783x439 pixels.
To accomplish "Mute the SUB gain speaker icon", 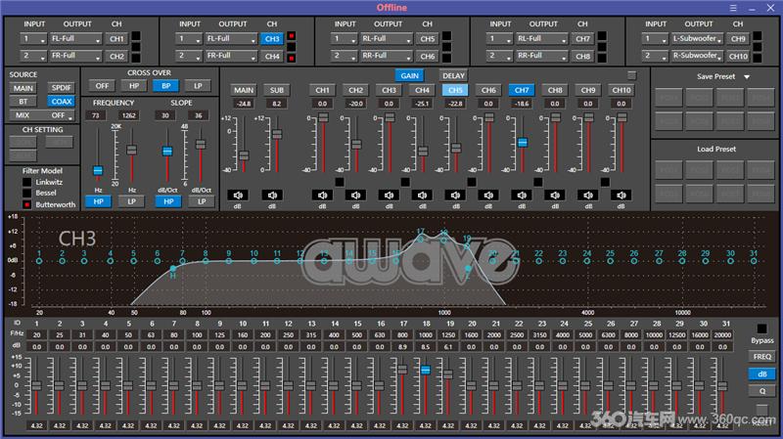I will [272, 195].
